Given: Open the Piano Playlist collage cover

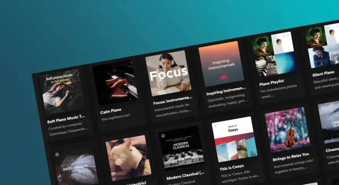Looking at the screenshot, I should (274, 54).
